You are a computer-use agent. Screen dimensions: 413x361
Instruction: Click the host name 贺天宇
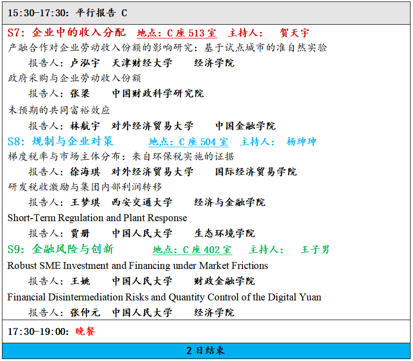click(295, 33)
